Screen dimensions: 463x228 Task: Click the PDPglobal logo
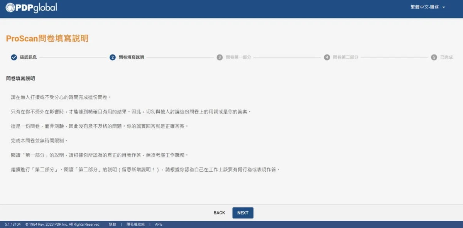31,7
